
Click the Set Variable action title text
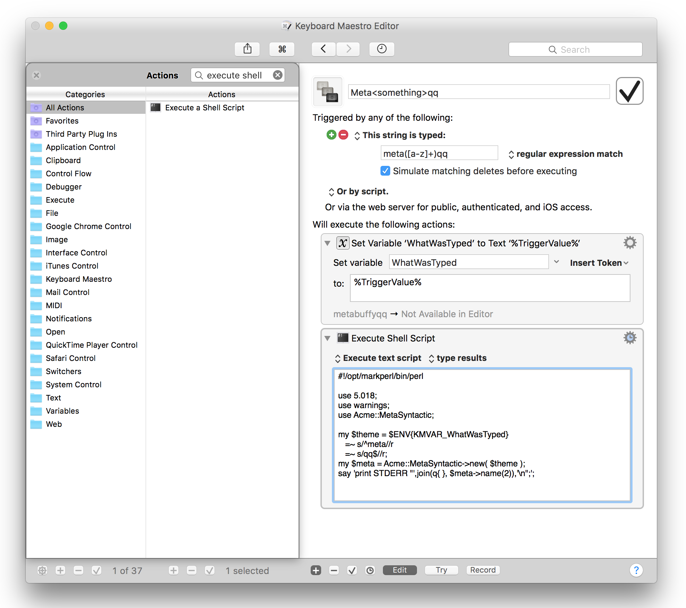[x=466, y=243]
